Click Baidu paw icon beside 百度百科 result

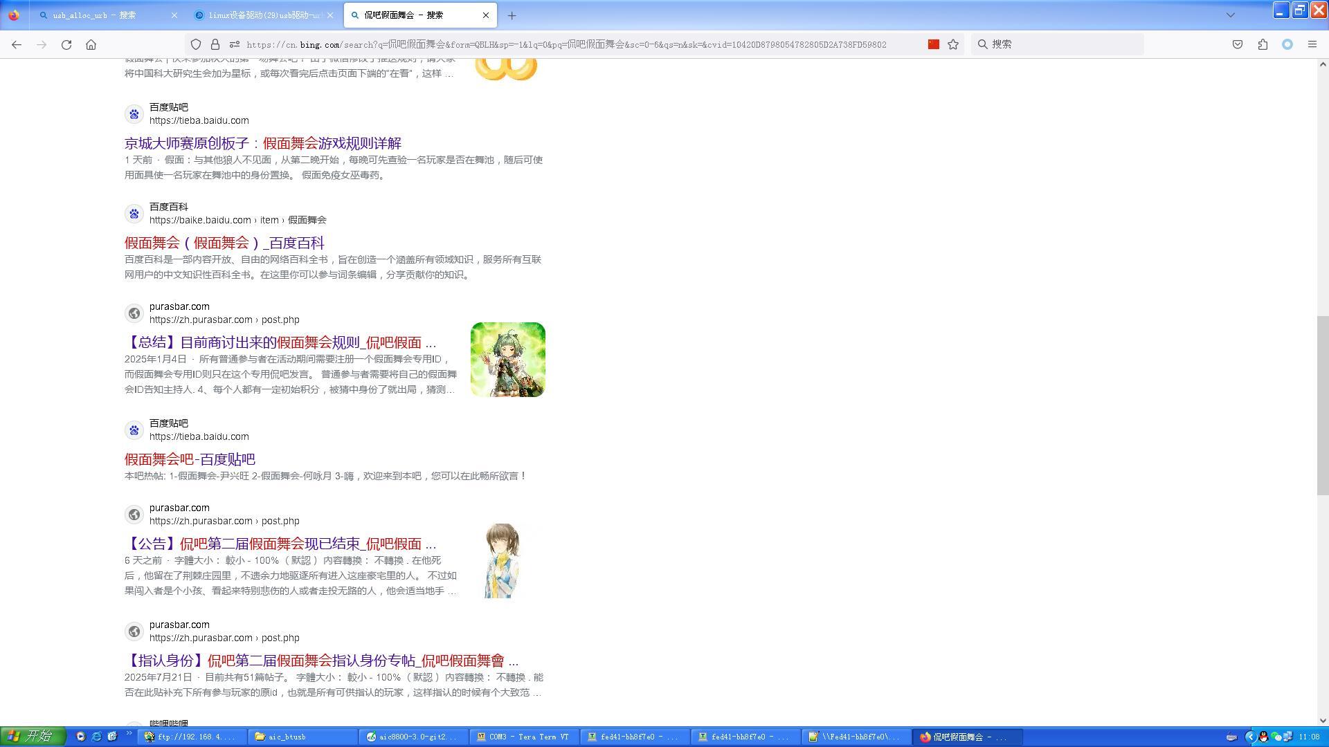(134, 214)
